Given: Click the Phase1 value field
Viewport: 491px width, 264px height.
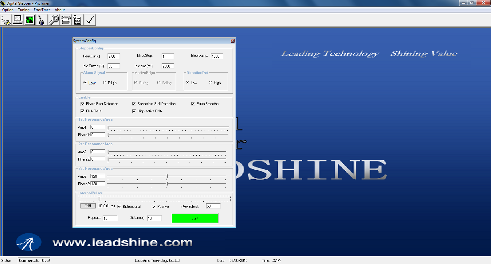Looking at the screenshot, I should (98, 134).
